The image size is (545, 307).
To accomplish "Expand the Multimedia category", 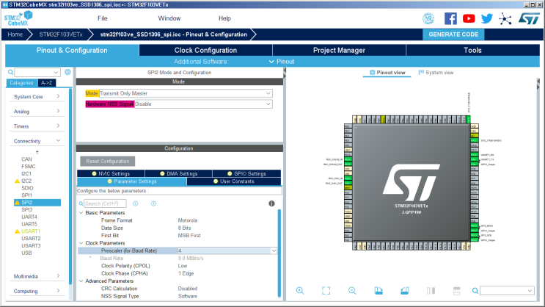I will tap(37, 276).
